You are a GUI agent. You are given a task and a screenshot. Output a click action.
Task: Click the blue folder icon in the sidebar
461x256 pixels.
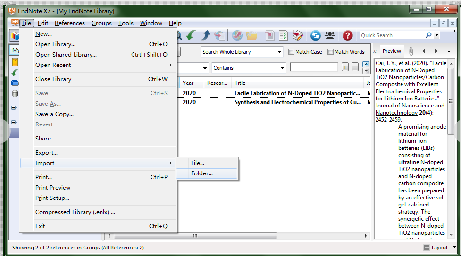tap(15, 83)
